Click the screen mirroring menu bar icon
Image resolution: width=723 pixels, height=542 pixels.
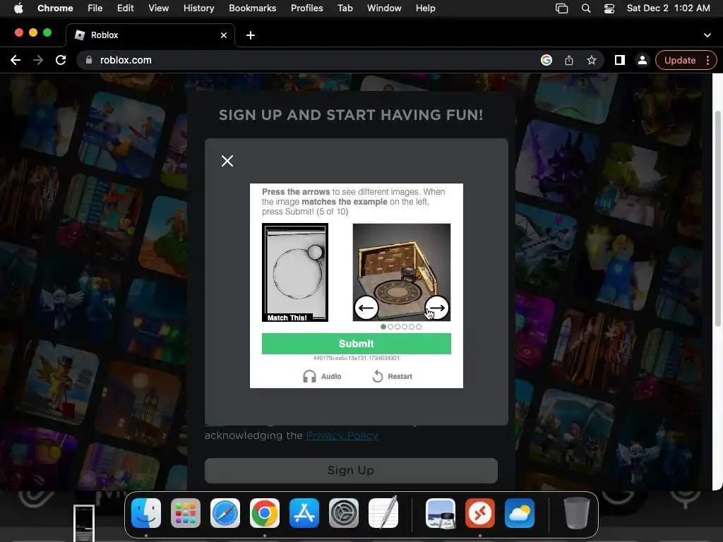(x=561, y=8)
